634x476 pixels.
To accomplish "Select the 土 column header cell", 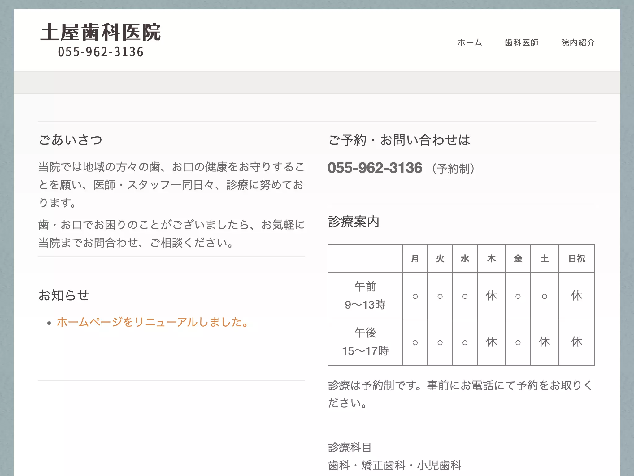I will 545,259.
